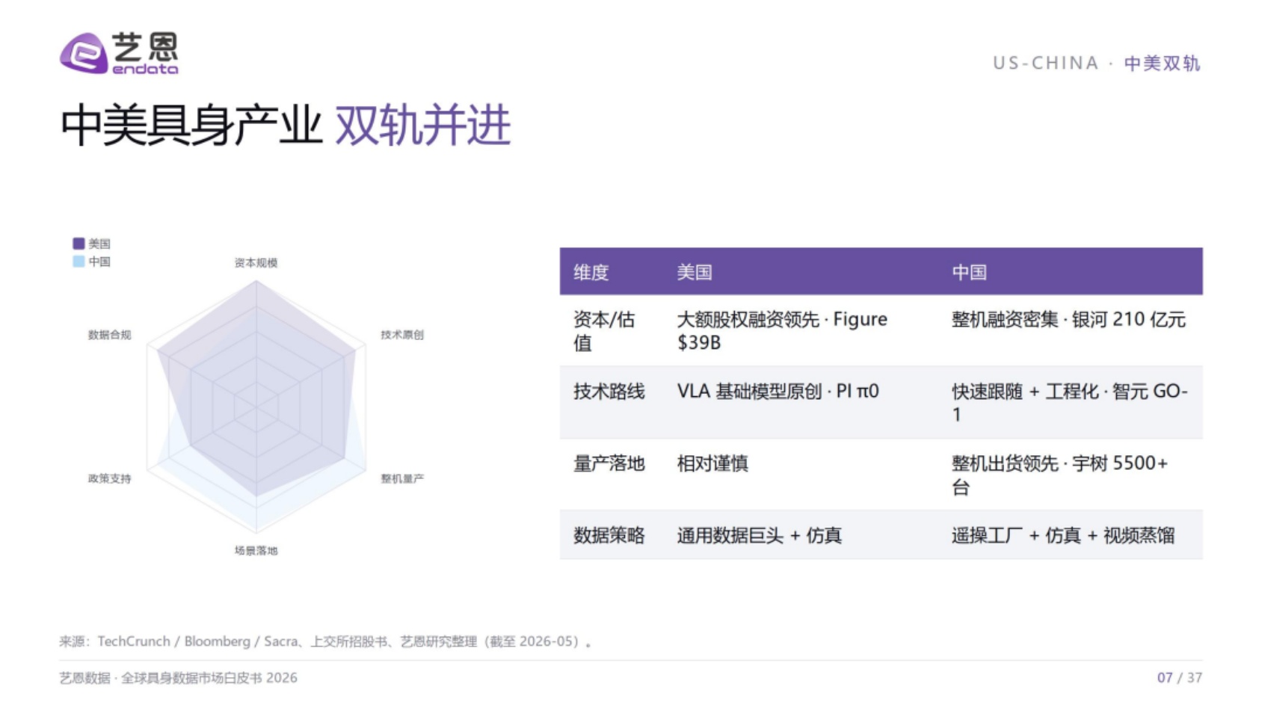Select the cell 遥操工厂 + 仿真 + 视频蒸馏
This screenshot has width=1262, height=710.
point(1063,536)
